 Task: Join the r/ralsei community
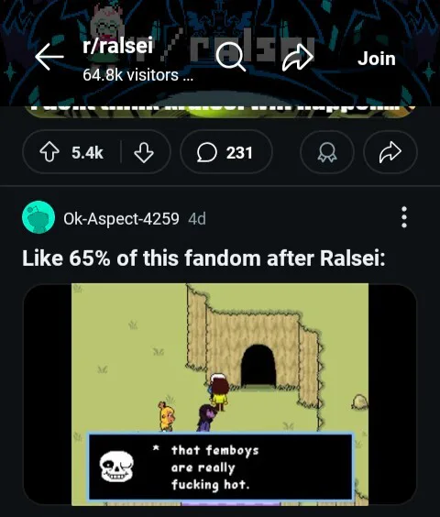(377, 59)
